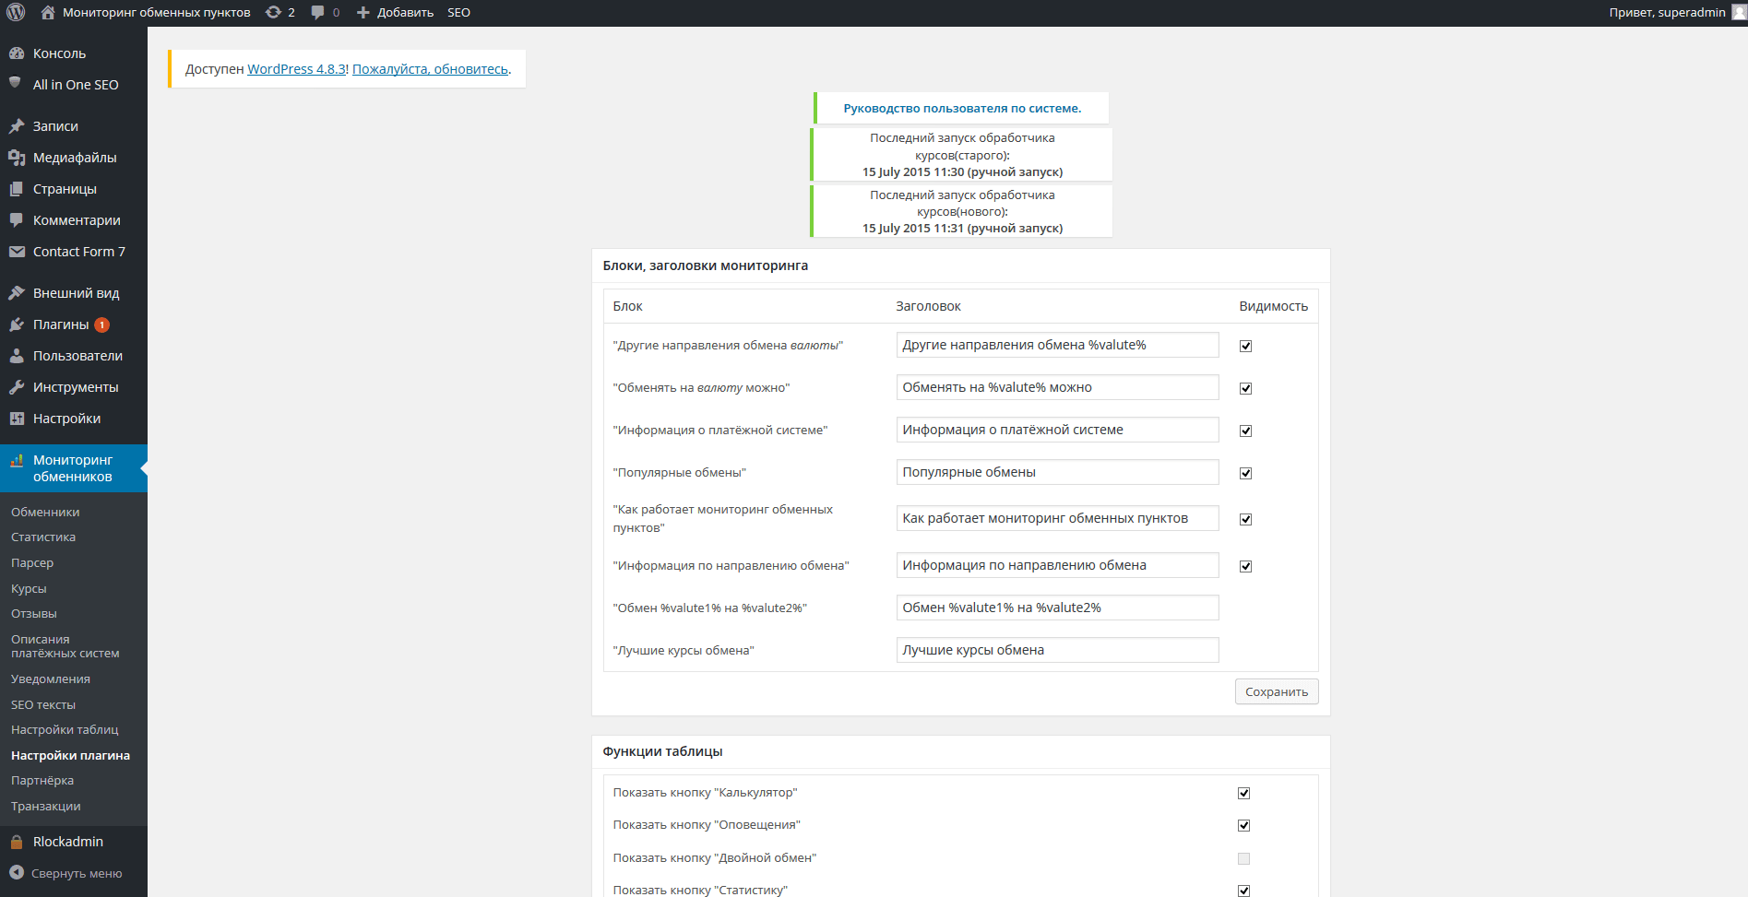The height and width of the screenshot is (897, 1748).
Task: Click the Пользователи user icon
Action: (17, 356)
